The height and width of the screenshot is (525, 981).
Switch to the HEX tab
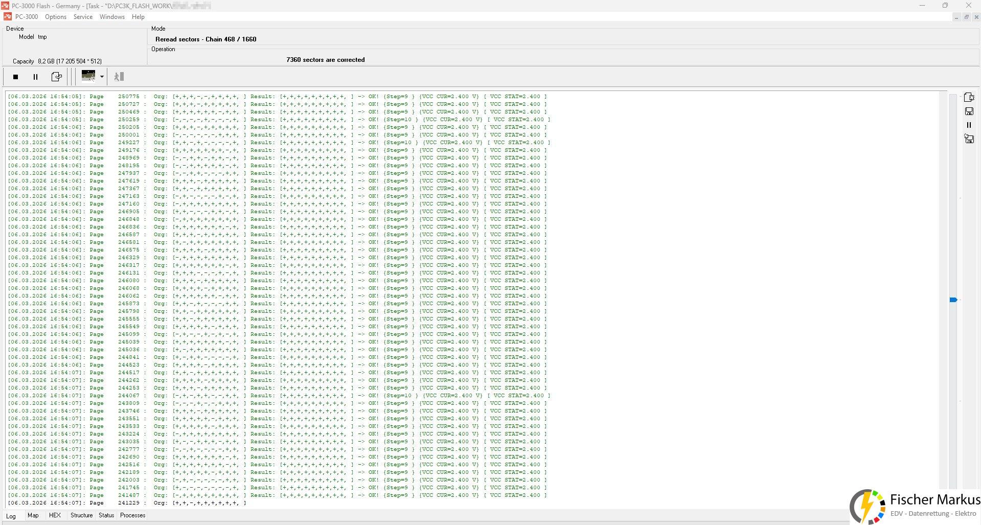(55, 515)
